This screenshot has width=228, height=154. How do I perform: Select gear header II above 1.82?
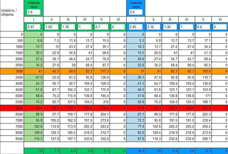[x=52, y=19]
